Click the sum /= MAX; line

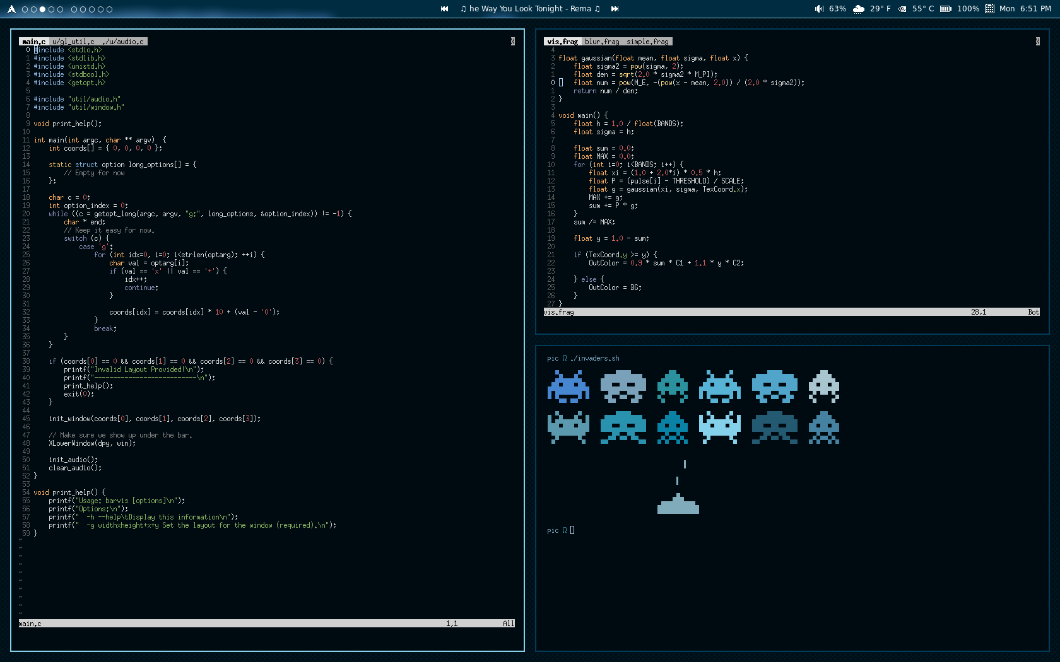click(594, 222)
